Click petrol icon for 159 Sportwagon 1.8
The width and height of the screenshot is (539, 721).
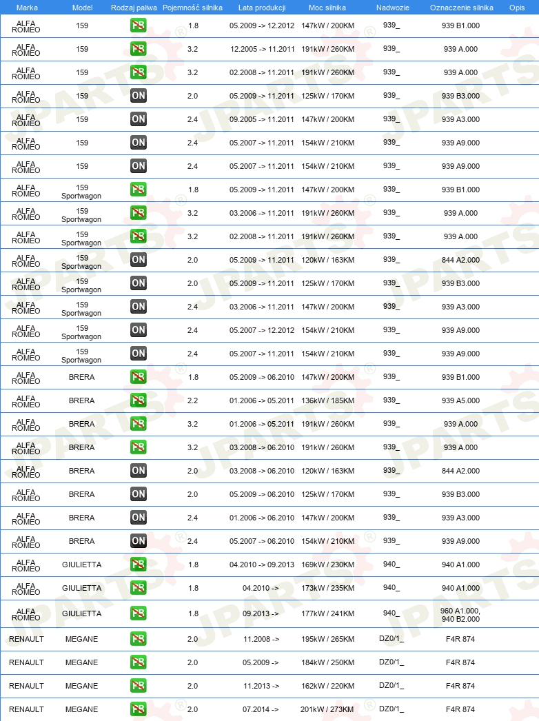[x=139, y=190]
